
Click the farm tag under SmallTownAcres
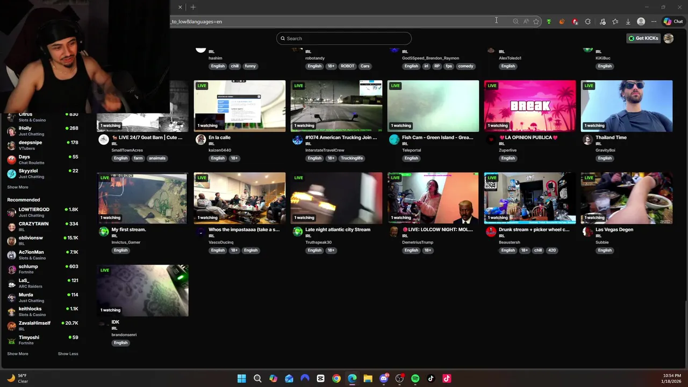tap(138, 158)
